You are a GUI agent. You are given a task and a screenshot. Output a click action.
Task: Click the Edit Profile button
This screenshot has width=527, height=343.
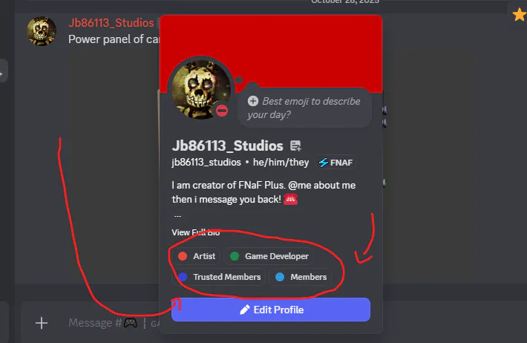(271, 310)
